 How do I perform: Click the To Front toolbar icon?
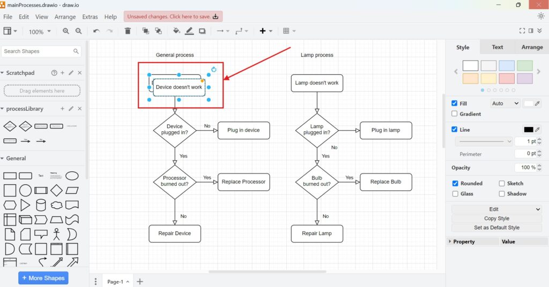(146, 31)
